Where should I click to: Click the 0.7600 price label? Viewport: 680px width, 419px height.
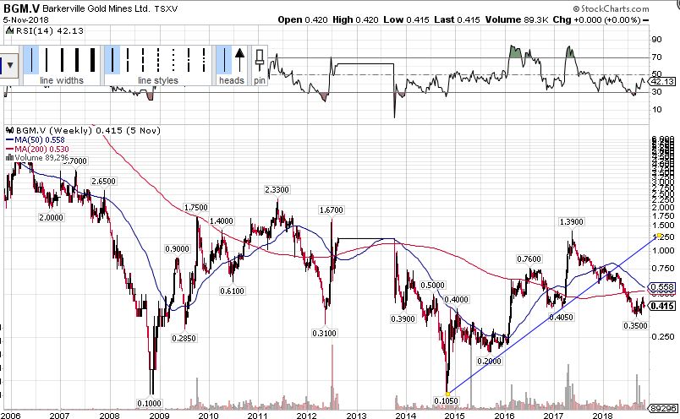(529, 259)
